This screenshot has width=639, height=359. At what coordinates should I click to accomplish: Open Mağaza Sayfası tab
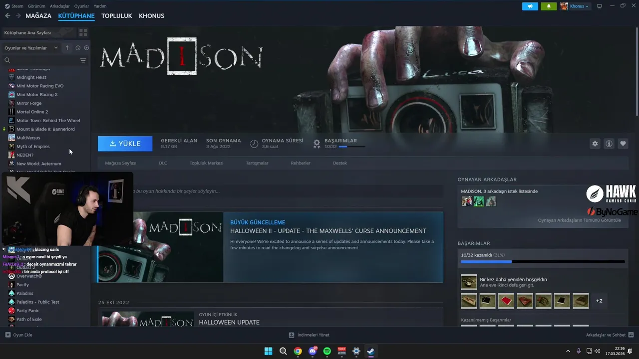pos(120,163)
